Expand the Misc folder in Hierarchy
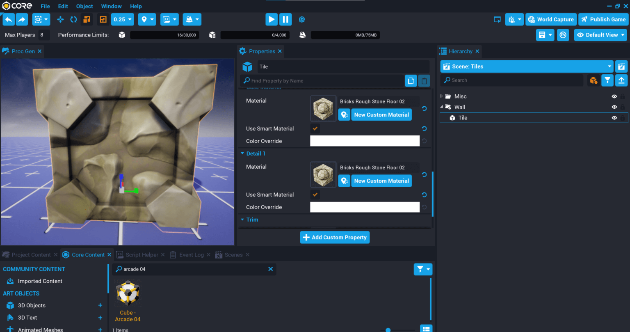 click(442, 96)
